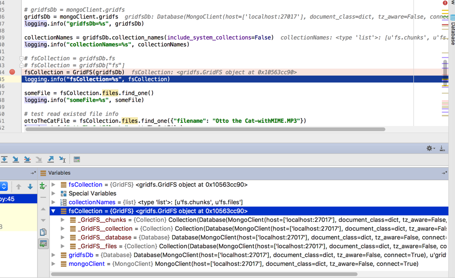Click the logging.info("someFile=%s") line
The image size is (455, 278).
84,100
